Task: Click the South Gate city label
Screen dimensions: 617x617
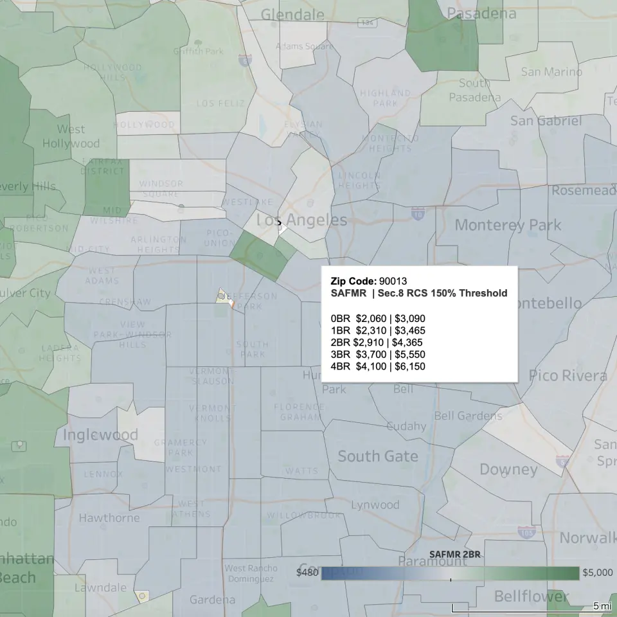Action: pyautogui.click(x=377, y=456)
